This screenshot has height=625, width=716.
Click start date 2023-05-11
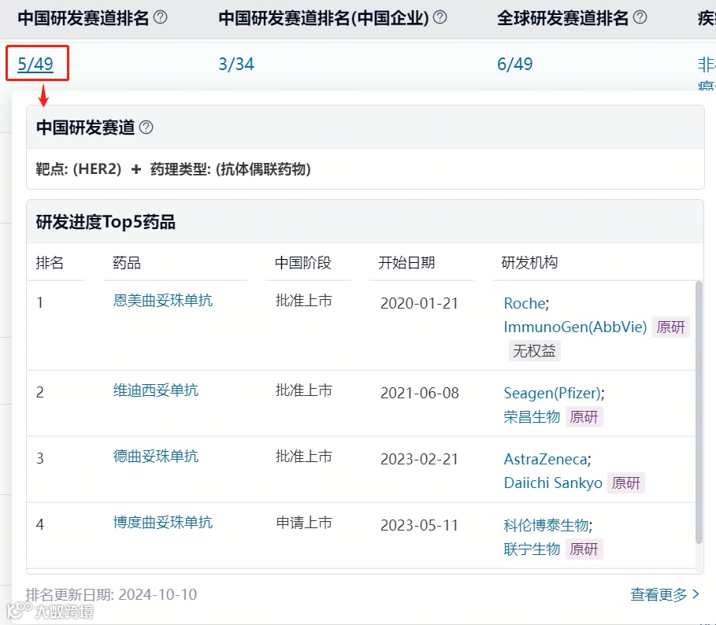419,526
